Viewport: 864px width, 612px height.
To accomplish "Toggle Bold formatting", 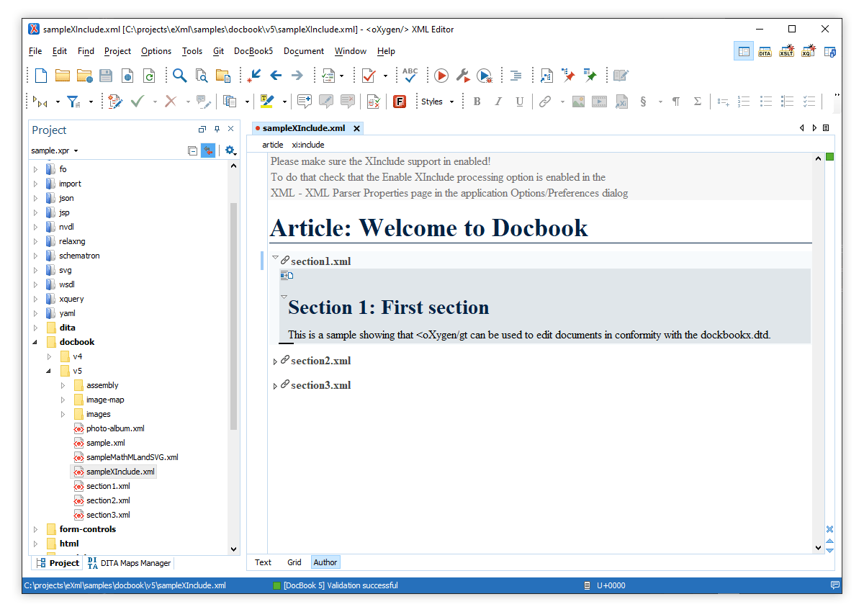I will [x=477, y=102].
